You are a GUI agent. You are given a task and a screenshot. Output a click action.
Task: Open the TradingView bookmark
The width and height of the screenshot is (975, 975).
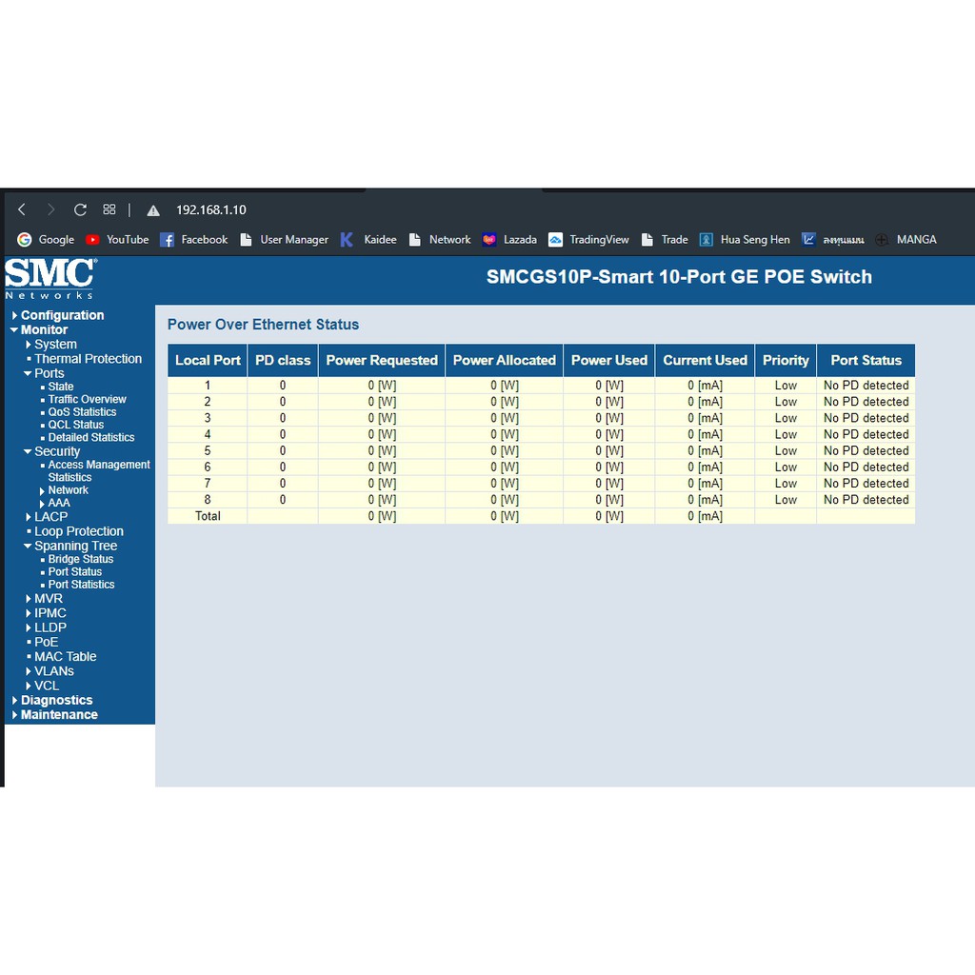coord(589,240)
